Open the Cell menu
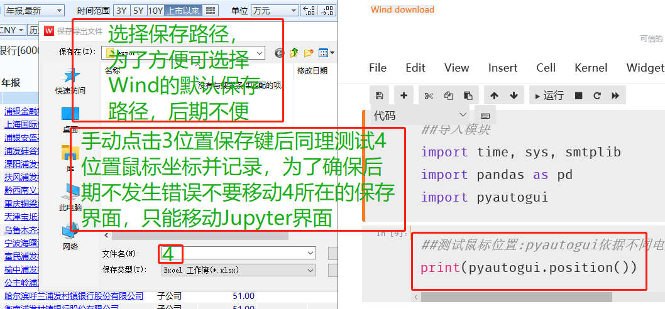665x309 pixels. [546, 68]
